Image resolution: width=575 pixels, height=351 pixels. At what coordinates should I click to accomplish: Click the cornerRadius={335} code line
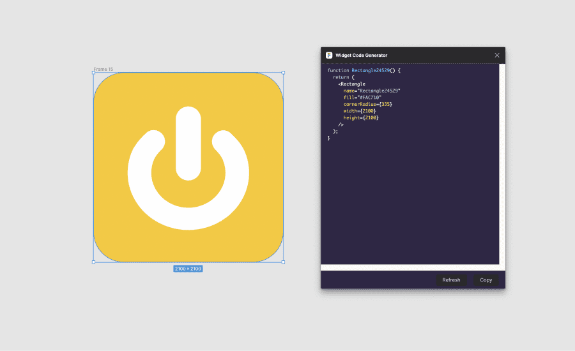pos(368,104)
